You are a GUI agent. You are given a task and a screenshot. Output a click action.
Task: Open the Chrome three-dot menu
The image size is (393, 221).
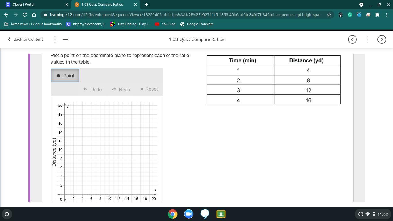387,15
